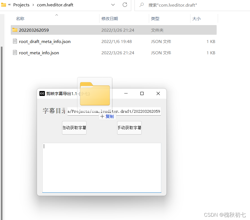Toggle sort direction arrow above 名称
The height and width of the screenshot is (220, 250).
click(57, 15)
